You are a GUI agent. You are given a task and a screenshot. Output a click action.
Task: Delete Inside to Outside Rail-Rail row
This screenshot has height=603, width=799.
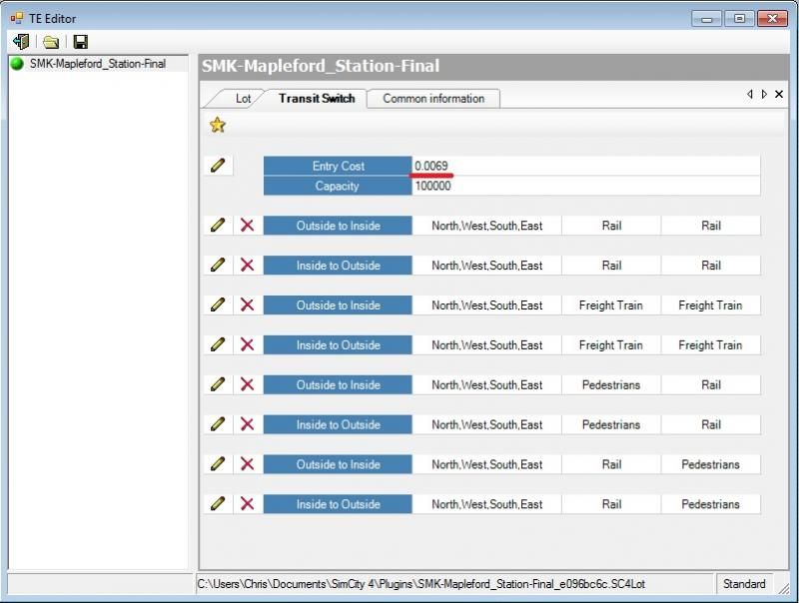click(247, 265)
